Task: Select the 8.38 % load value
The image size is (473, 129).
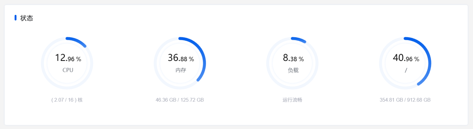Action: pos(293,58)
